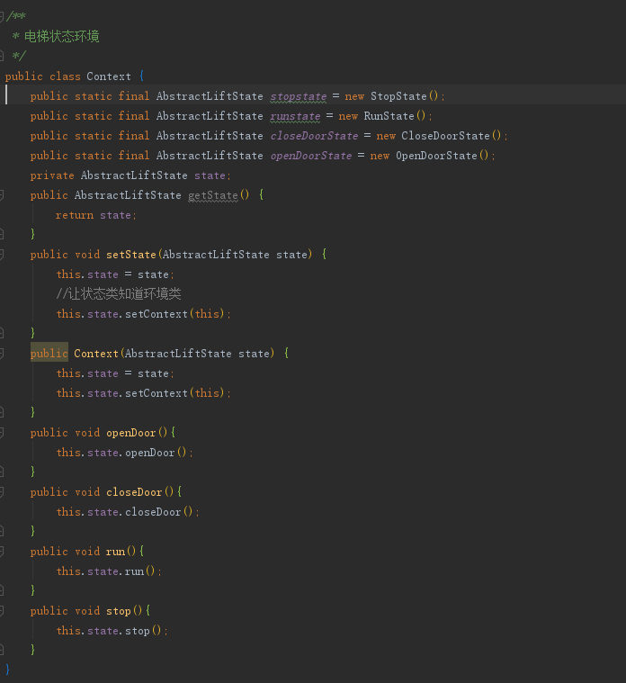
Task: Click the underlined runstate field name
Action: (x=295, y=116)
